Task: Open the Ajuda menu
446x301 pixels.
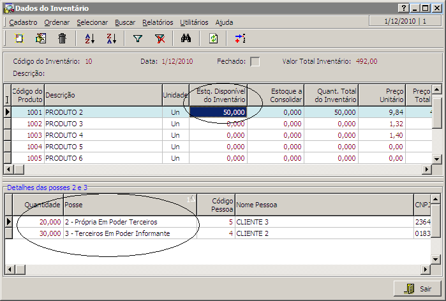Action: coord(224,22)
